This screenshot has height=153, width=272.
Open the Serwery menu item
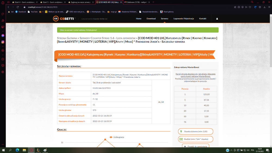[165, 18]
